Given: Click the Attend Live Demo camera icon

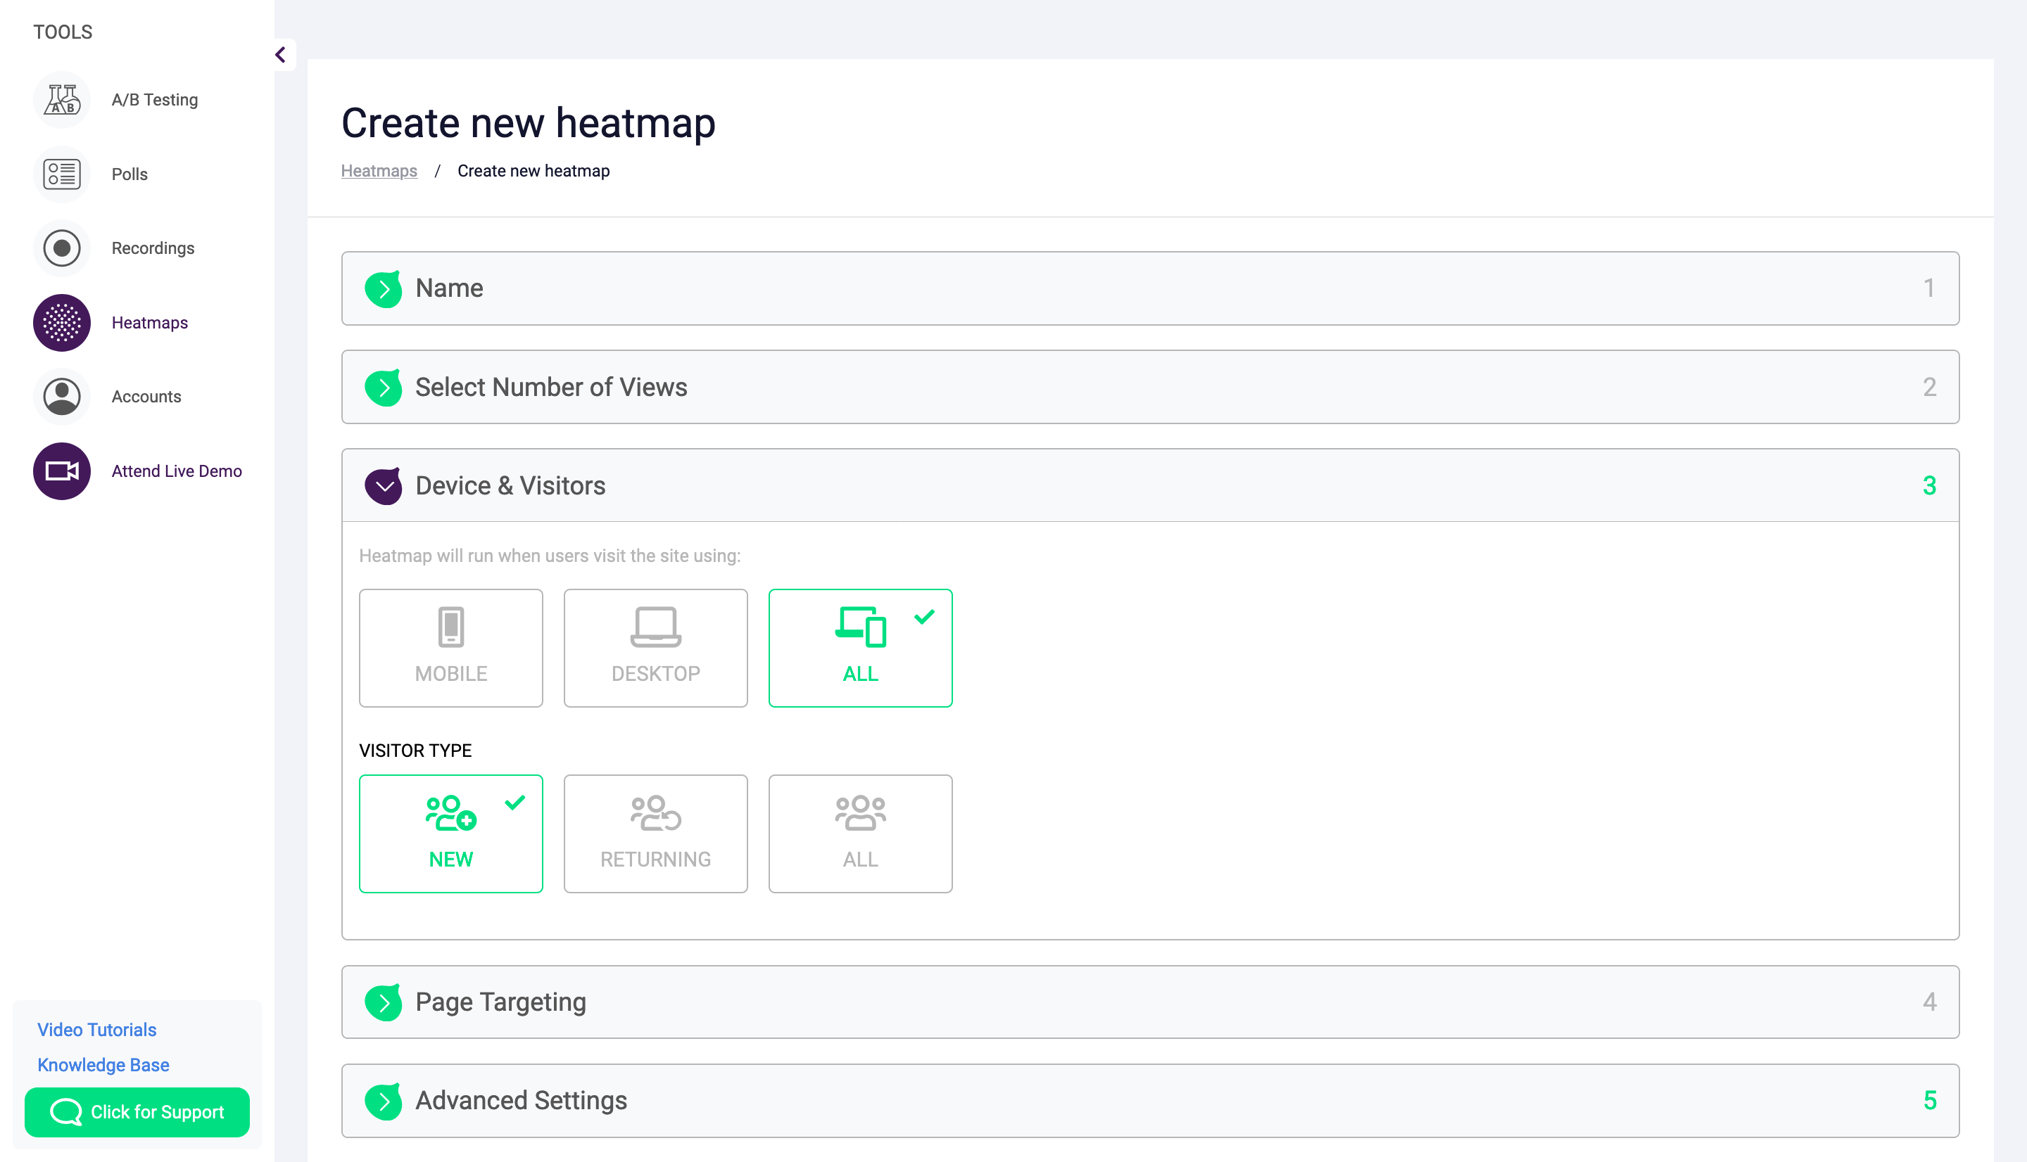Looking at the screenshot, I should click(x=61, y=471).
